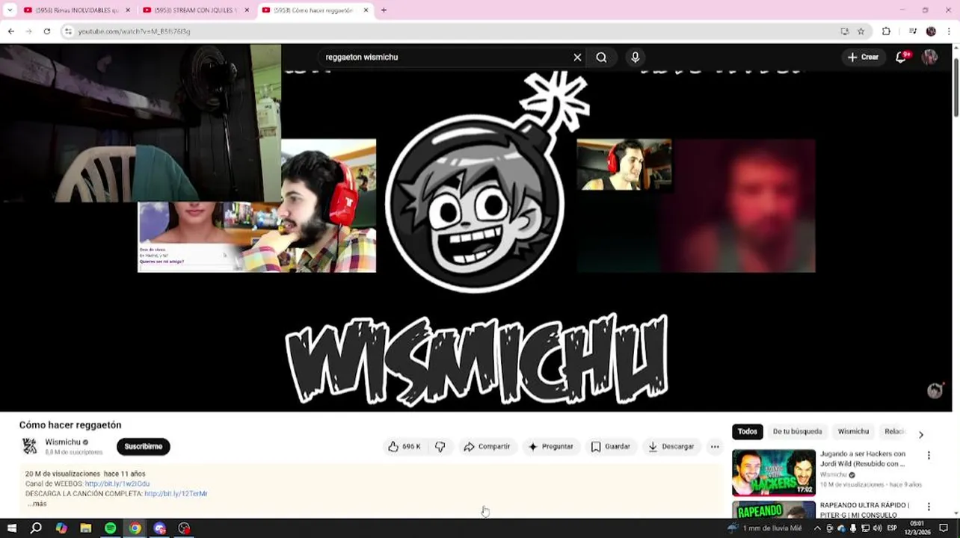960x538 pixels.
Task: Click the install or cast icon in address bar
Action: (x=845, y=31)
